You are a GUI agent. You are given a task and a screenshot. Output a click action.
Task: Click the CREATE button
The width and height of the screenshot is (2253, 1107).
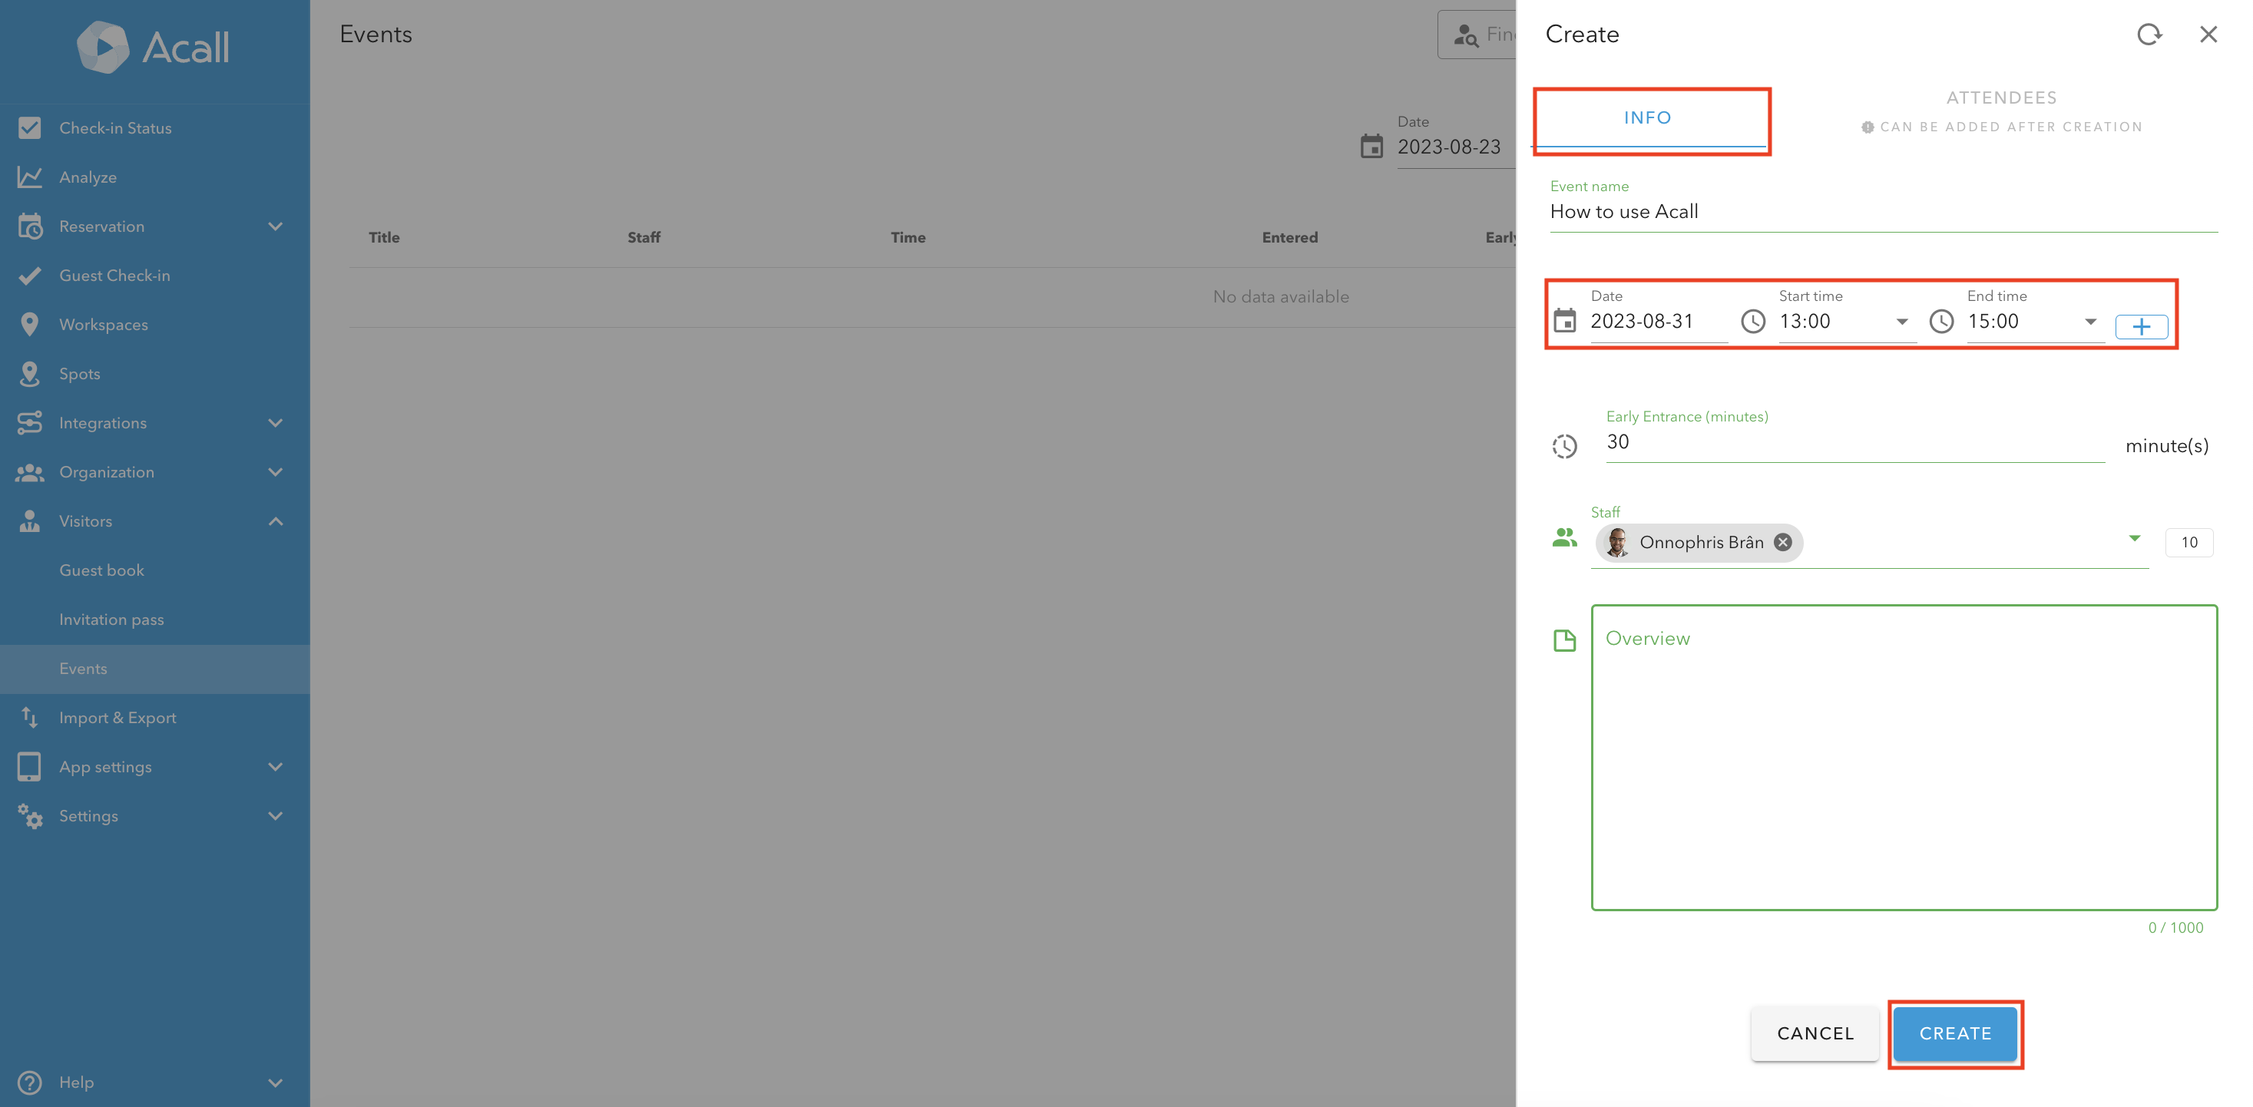tap(1955, 1033)
